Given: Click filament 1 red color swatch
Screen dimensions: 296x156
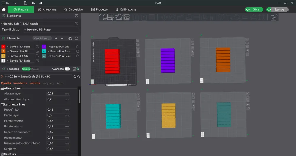Looking at the screenshot, I should (x=3, y=47).
